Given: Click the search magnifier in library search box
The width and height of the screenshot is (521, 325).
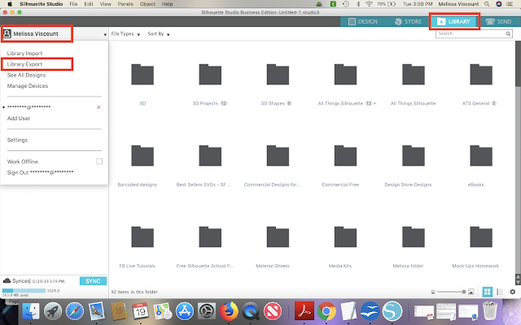Looking at the screenshot, I should [508, 33].
